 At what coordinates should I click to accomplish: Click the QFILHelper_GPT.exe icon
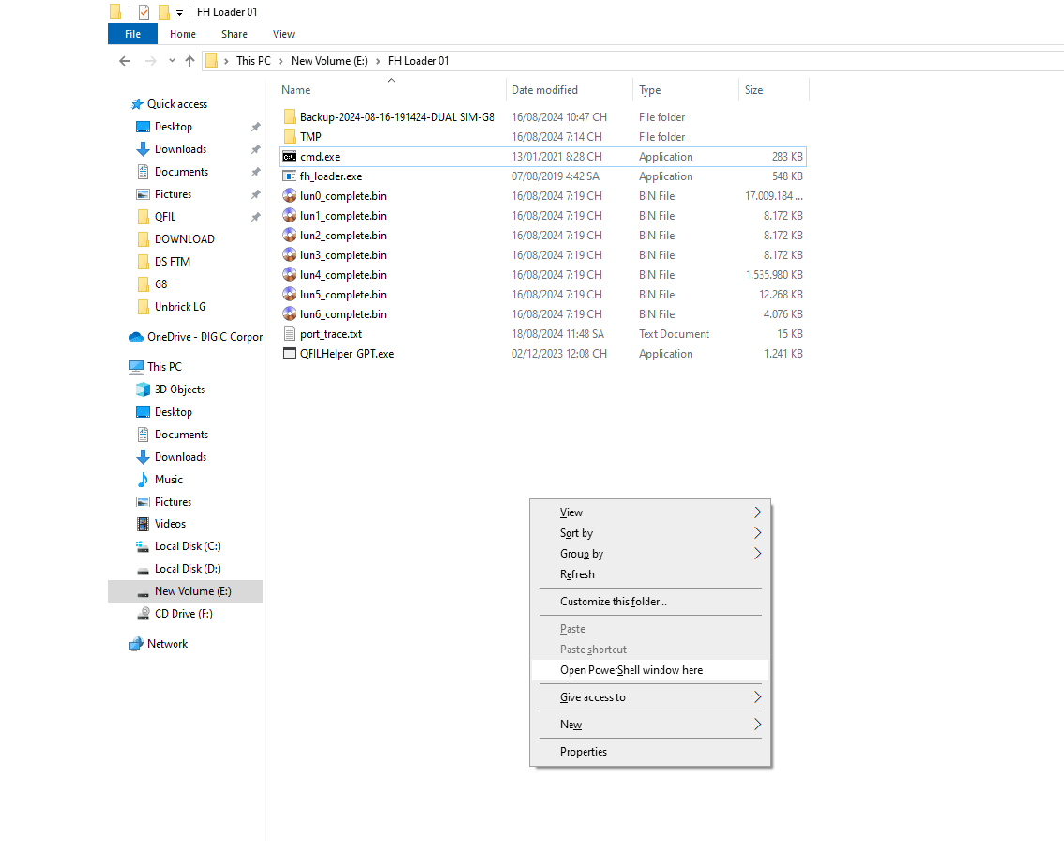[290, 354]
